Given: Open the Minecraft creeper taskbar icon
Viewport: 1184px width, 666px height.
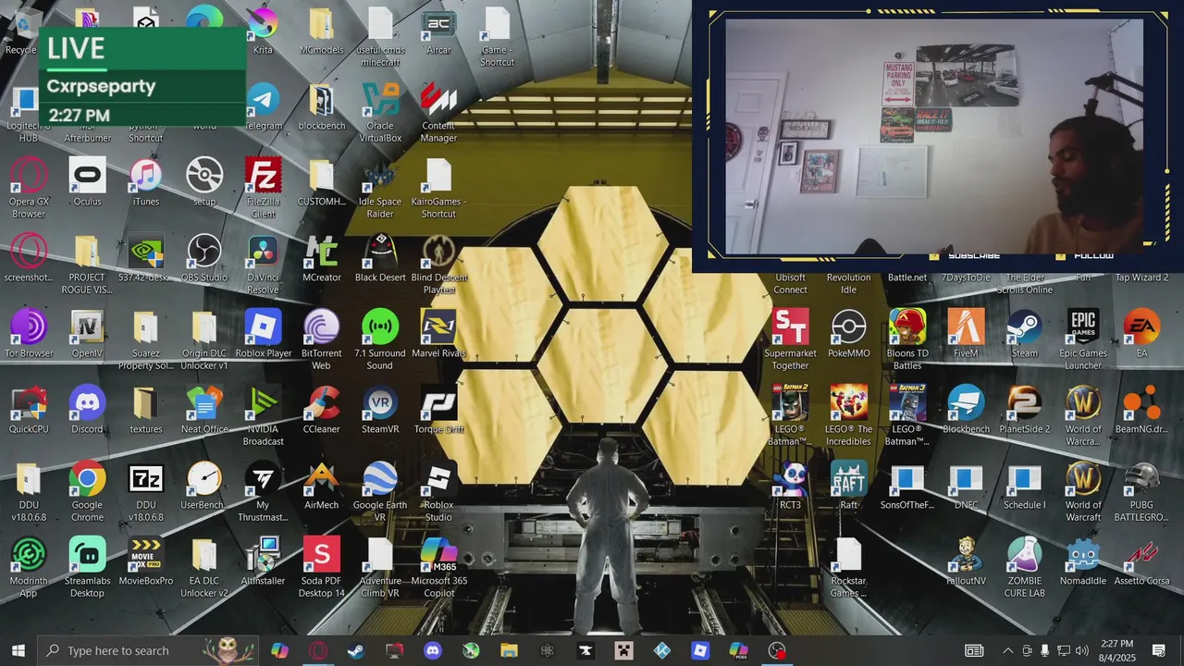Looking at the screenshot, I should [x=624, y=650].
